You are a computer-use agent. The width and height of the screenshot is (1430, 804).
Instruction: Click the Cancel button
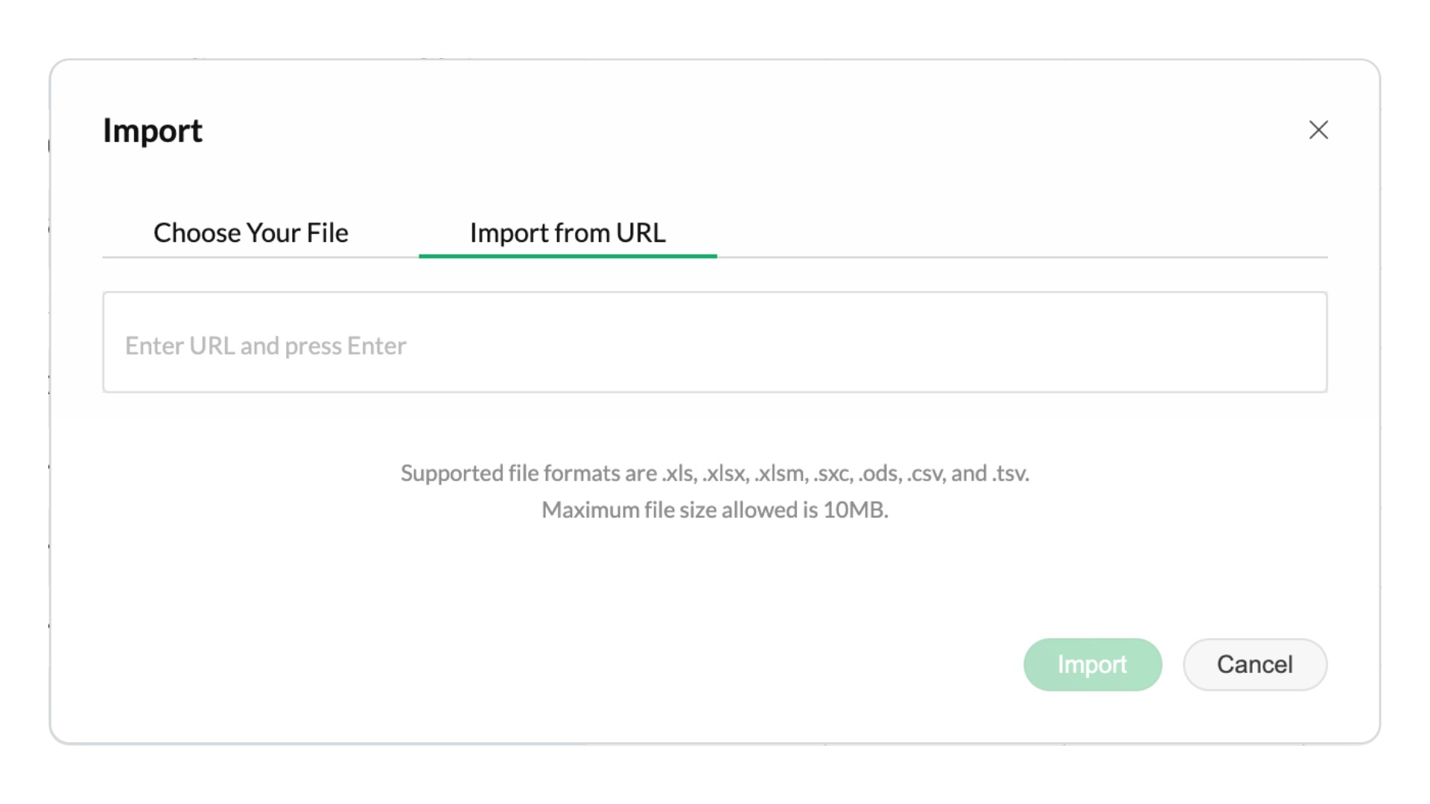coord(1254,664)
